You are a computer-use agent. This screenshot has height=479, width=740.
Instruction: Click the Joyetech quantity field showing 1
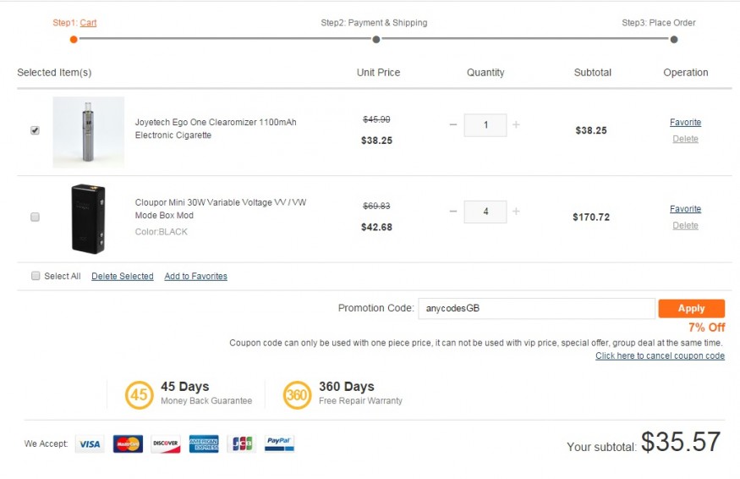pos(485,125)
